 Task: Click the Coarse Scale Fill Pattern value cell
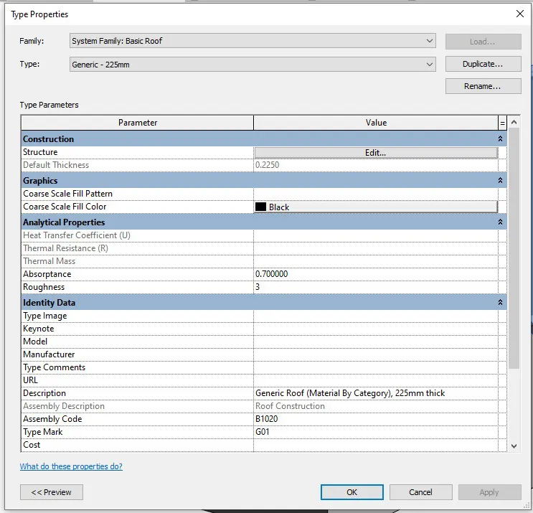(x=376, y=194)
